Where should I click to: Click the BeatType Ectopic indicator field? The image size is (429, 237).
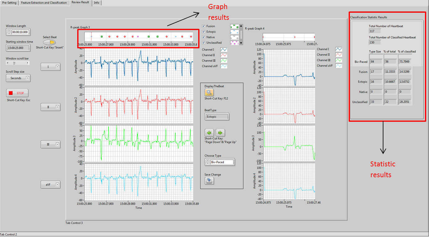coord(217,117)
